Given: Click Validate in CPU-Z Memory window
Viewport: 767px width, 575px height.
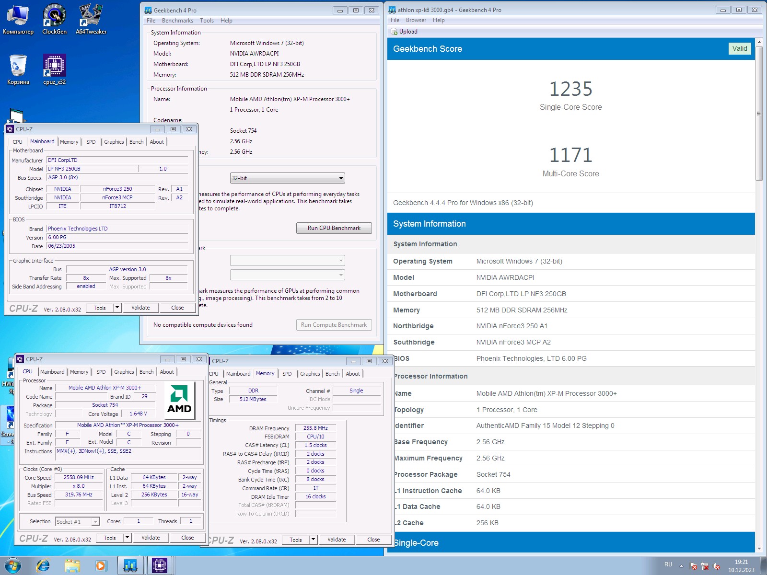Looking at the screenshot, I should pyautogui.click(x=337, y=540).
